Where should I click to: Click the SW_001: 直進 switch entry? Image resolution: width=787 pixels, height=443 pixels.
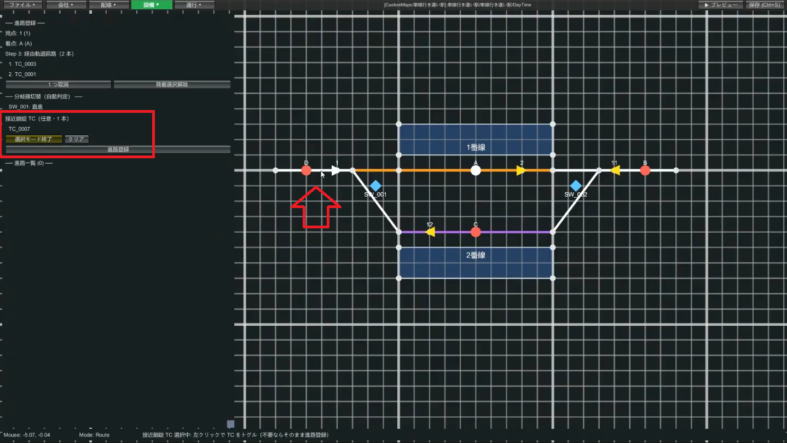[25, 107]
